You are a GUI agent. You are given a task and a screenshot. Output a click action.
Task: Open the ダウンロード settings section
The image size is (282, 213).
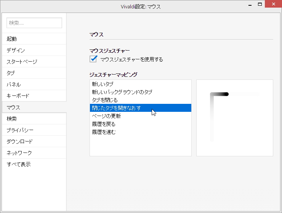(x=34, y=141)
